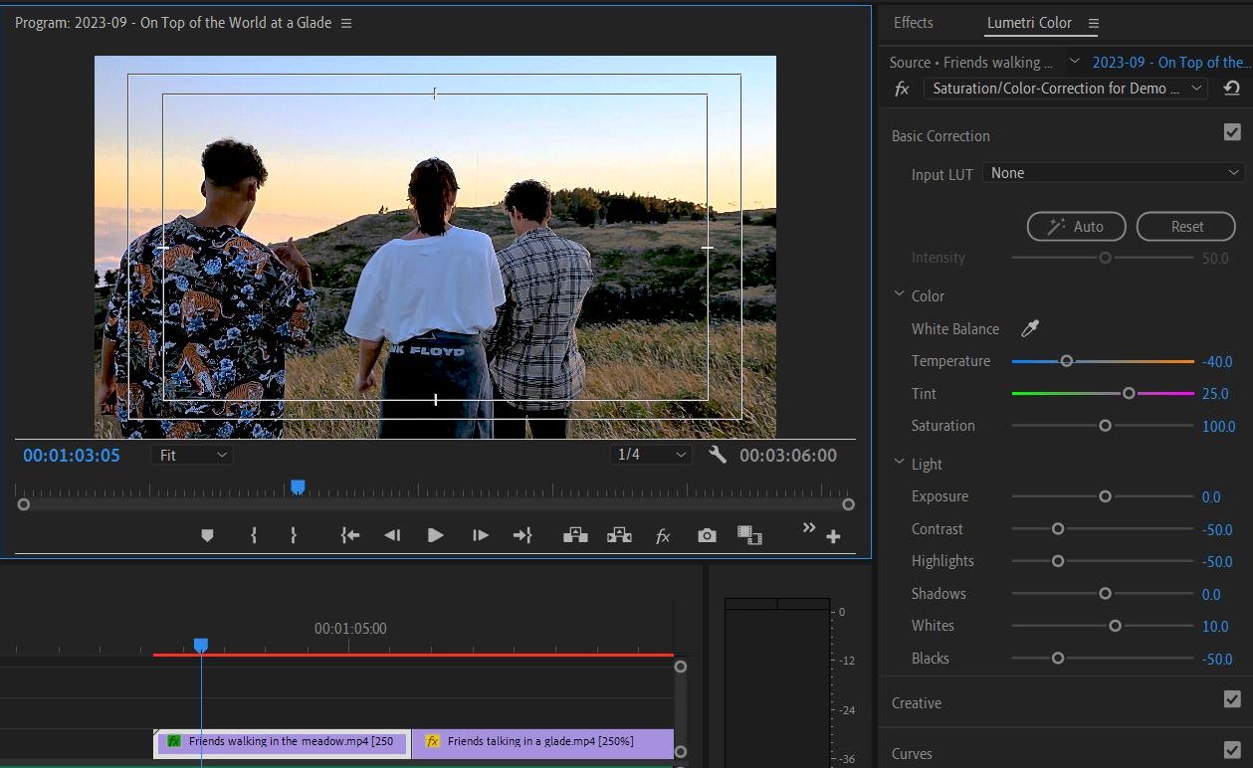
Task: Show more transport buttons chevron
Action: [x=809, y=527]
